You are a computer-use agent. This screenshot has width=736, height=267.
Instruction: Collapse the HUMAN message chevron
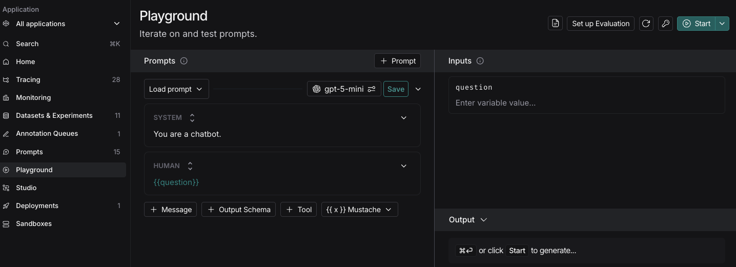point(404,166)
